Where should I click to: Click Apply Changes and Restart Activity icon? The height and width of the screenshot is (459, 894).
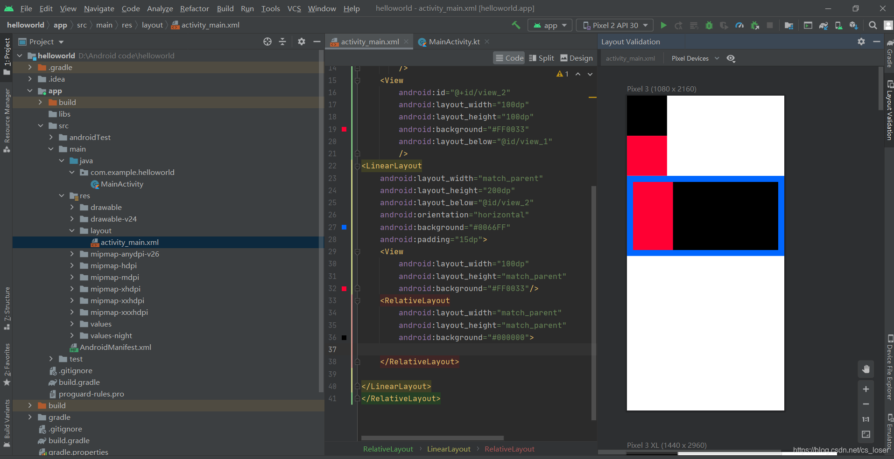pos(679,25)
